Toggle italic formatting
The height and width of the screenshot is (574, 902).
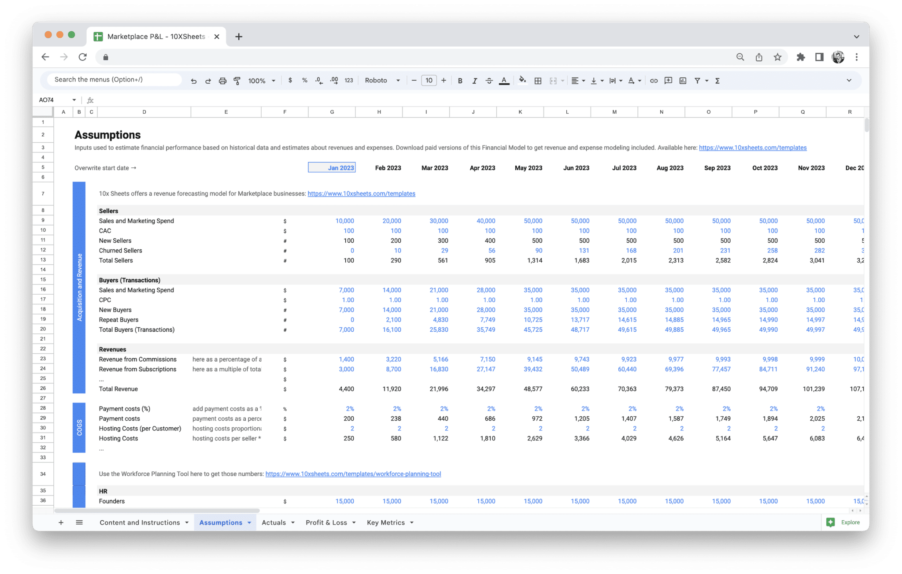pyautogui.click(x=475, y=80)
